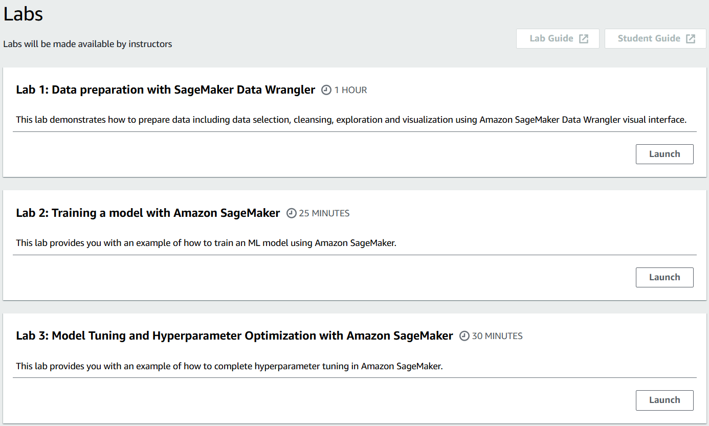Click the '25 MINUTES' duration label

[x=324, y=213]
